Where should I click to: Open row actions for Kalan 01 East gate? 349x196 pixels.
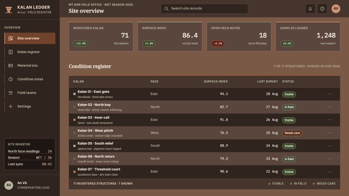(x=329, y=94)
